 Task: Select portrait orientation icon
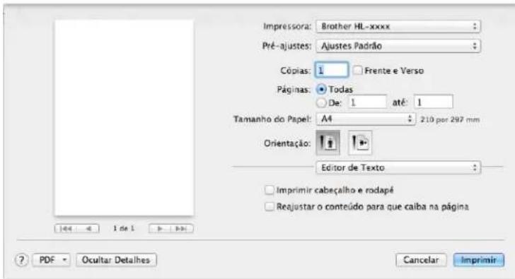tap(328, 143)
